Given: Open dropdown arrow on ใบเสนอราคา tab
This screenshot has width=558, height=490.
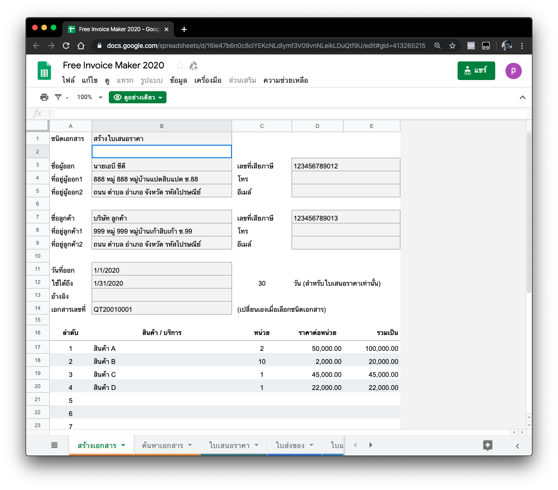Looking at the screenshot, I should (257, 445).
